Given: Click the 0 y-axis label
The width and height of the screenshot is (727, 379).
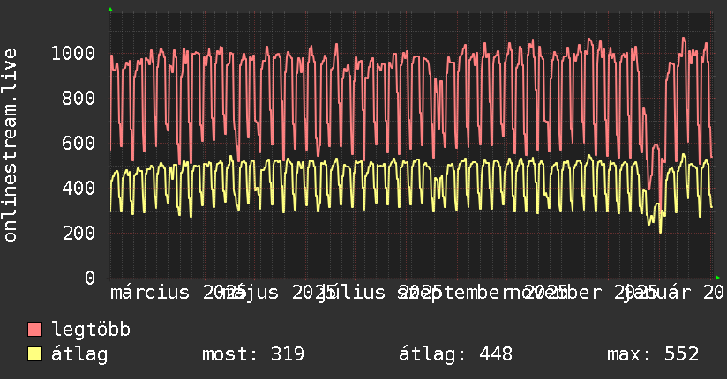Looking at the screenshot, I should 90,278.
